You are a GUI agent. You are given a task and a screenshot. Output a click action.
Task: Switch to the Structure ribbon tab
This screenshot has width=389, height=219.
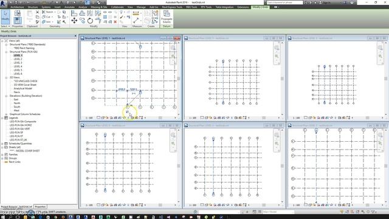click(x=33, y=7)
